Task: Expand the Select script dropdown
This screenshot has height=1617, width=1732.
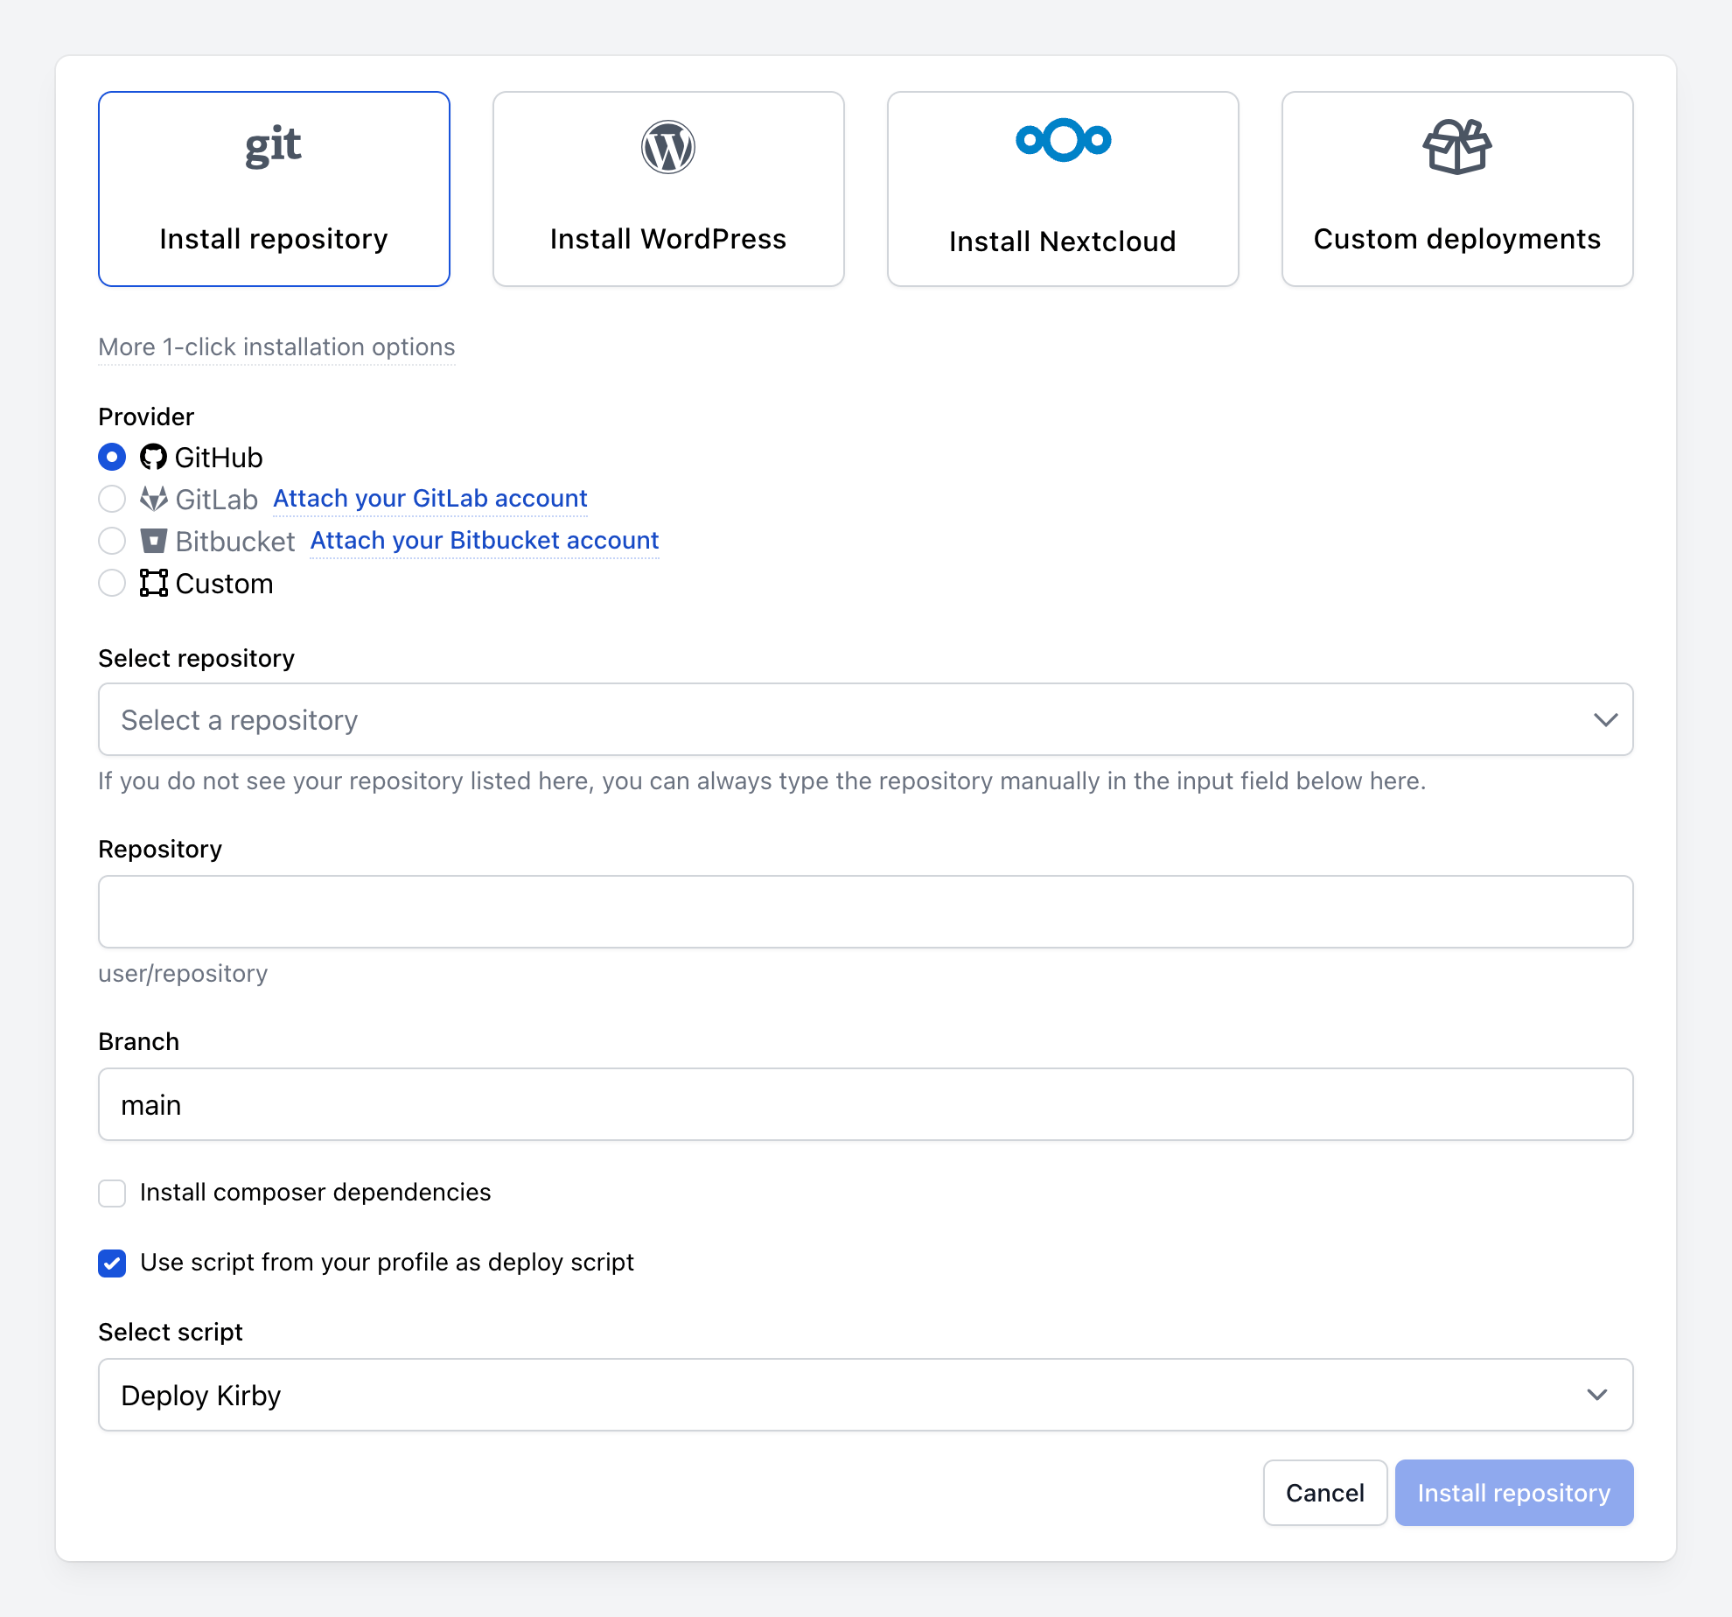Action: pos(866,1394)
